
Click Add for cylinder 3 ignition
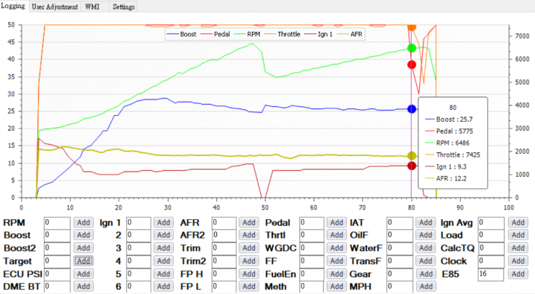(x=163, y=248)
